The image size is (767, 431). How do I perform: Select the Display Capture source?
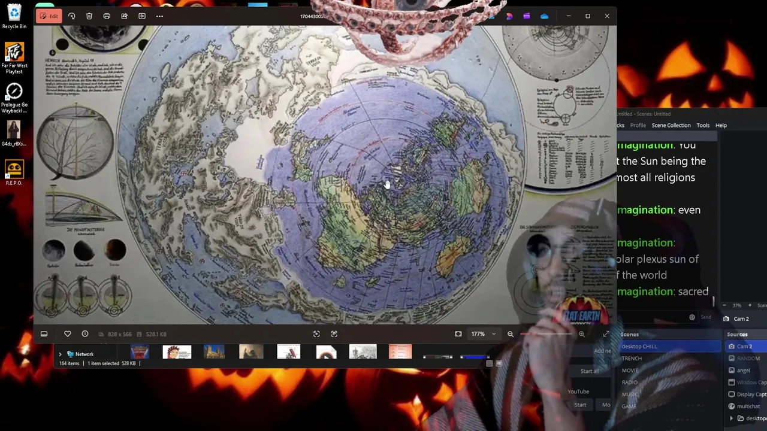pos(745,394)
